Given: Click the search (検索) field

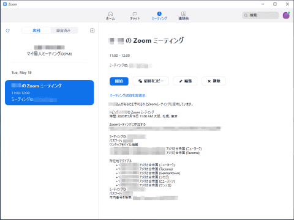Looking at the screenshot, I should coord(260,15).
